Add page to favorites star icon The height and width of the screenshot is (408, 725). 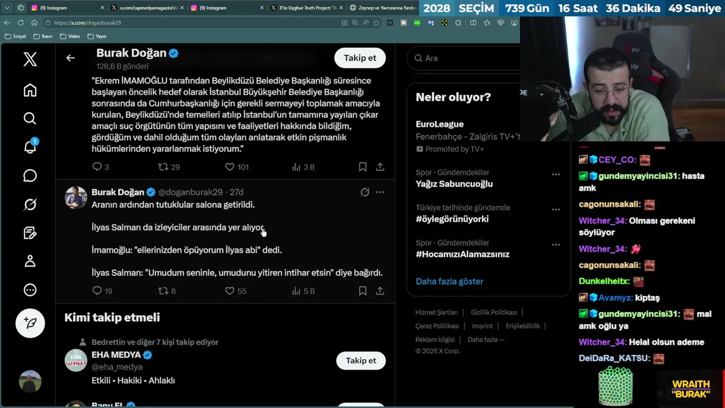pos(376,23)
